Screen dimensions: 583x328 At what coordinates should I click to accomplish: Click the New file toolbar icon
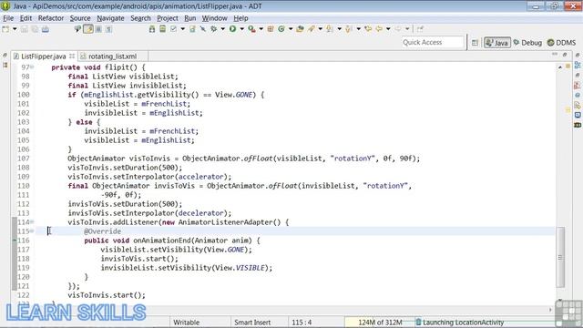pyautogui.click(x=5, y=29)
